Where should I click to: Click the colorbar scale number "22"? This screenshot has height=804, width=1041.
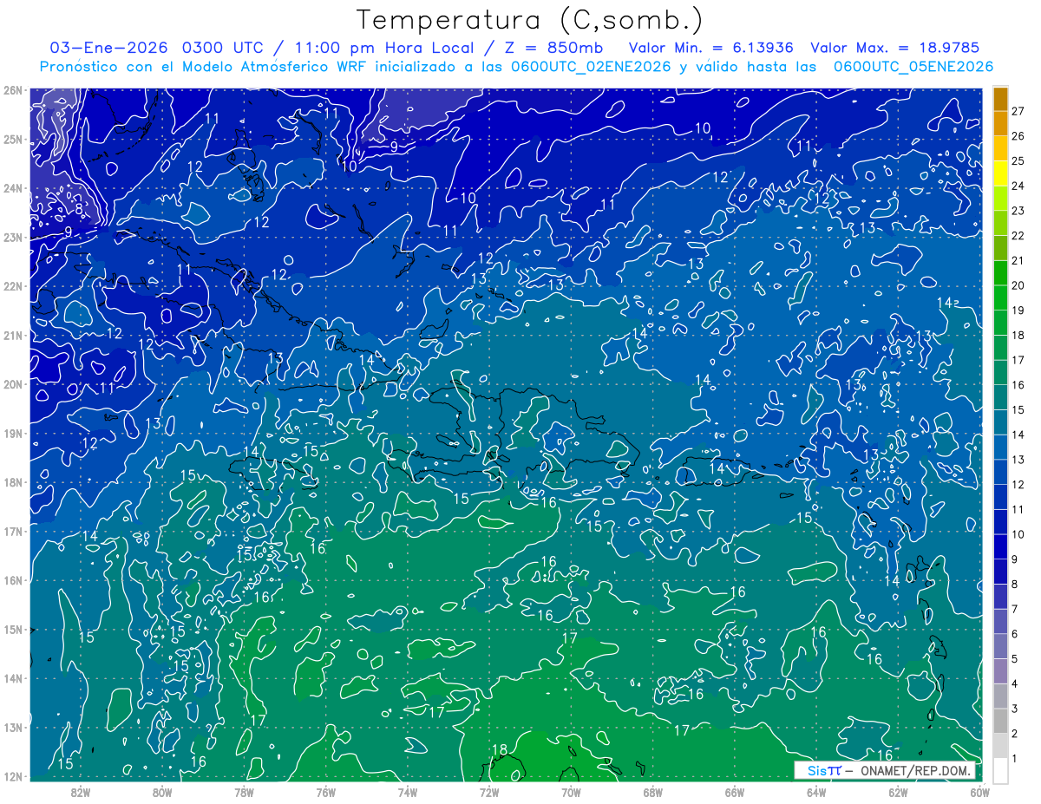(x=1018, y=236)
